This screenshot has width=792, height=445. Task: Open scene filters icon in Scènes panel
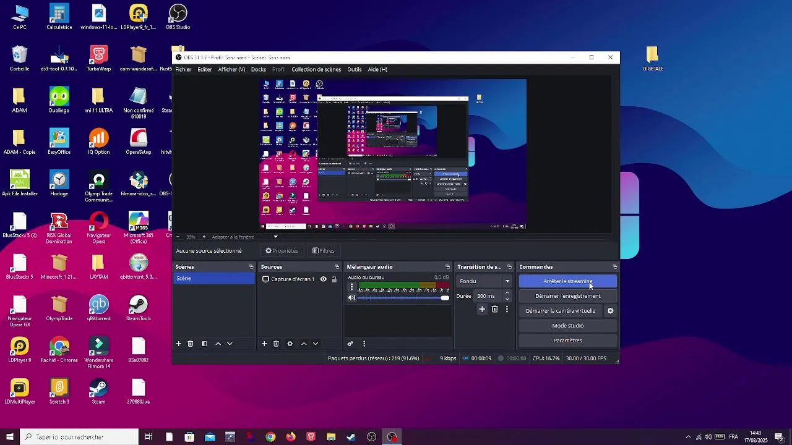tap(204, 344)
